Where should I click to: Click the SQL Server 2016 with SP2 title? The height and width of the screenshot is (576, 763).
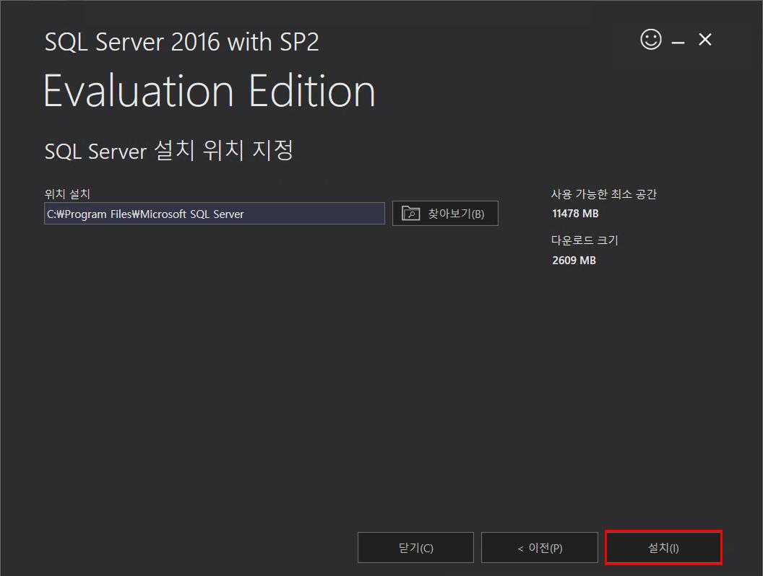click(181, 42)
